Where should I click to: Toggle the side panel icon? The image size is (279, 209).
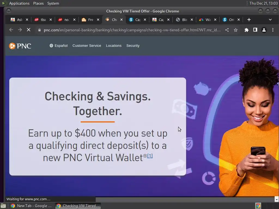(x=255, y=30)
